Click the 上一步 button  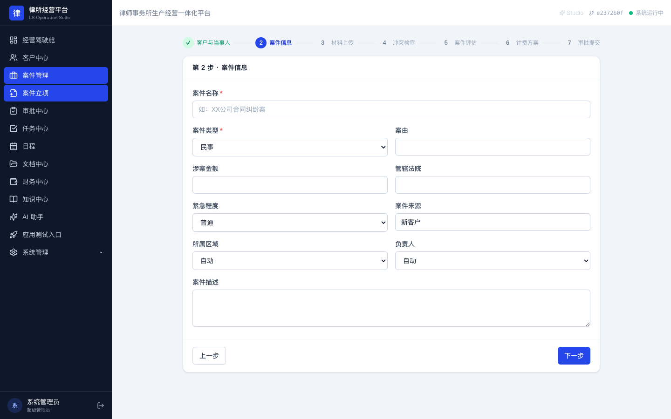[x=209, y=356]
